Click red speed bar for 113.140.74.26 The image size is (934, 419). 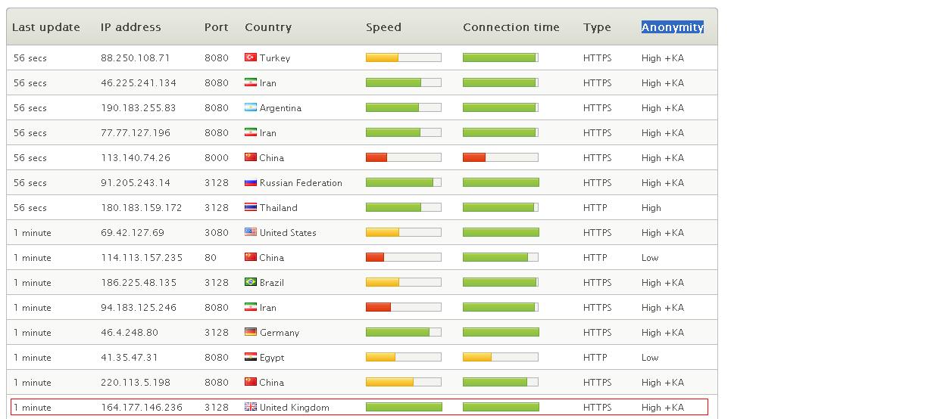click(404, 157)
